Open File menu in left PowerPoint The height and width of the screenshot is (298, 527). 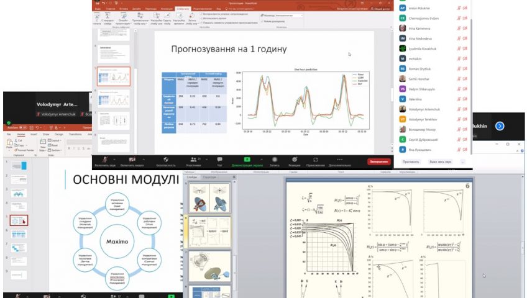[9, 134]
